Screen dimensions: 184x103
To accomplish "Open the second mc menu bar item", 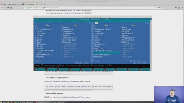I will (56, 21).
